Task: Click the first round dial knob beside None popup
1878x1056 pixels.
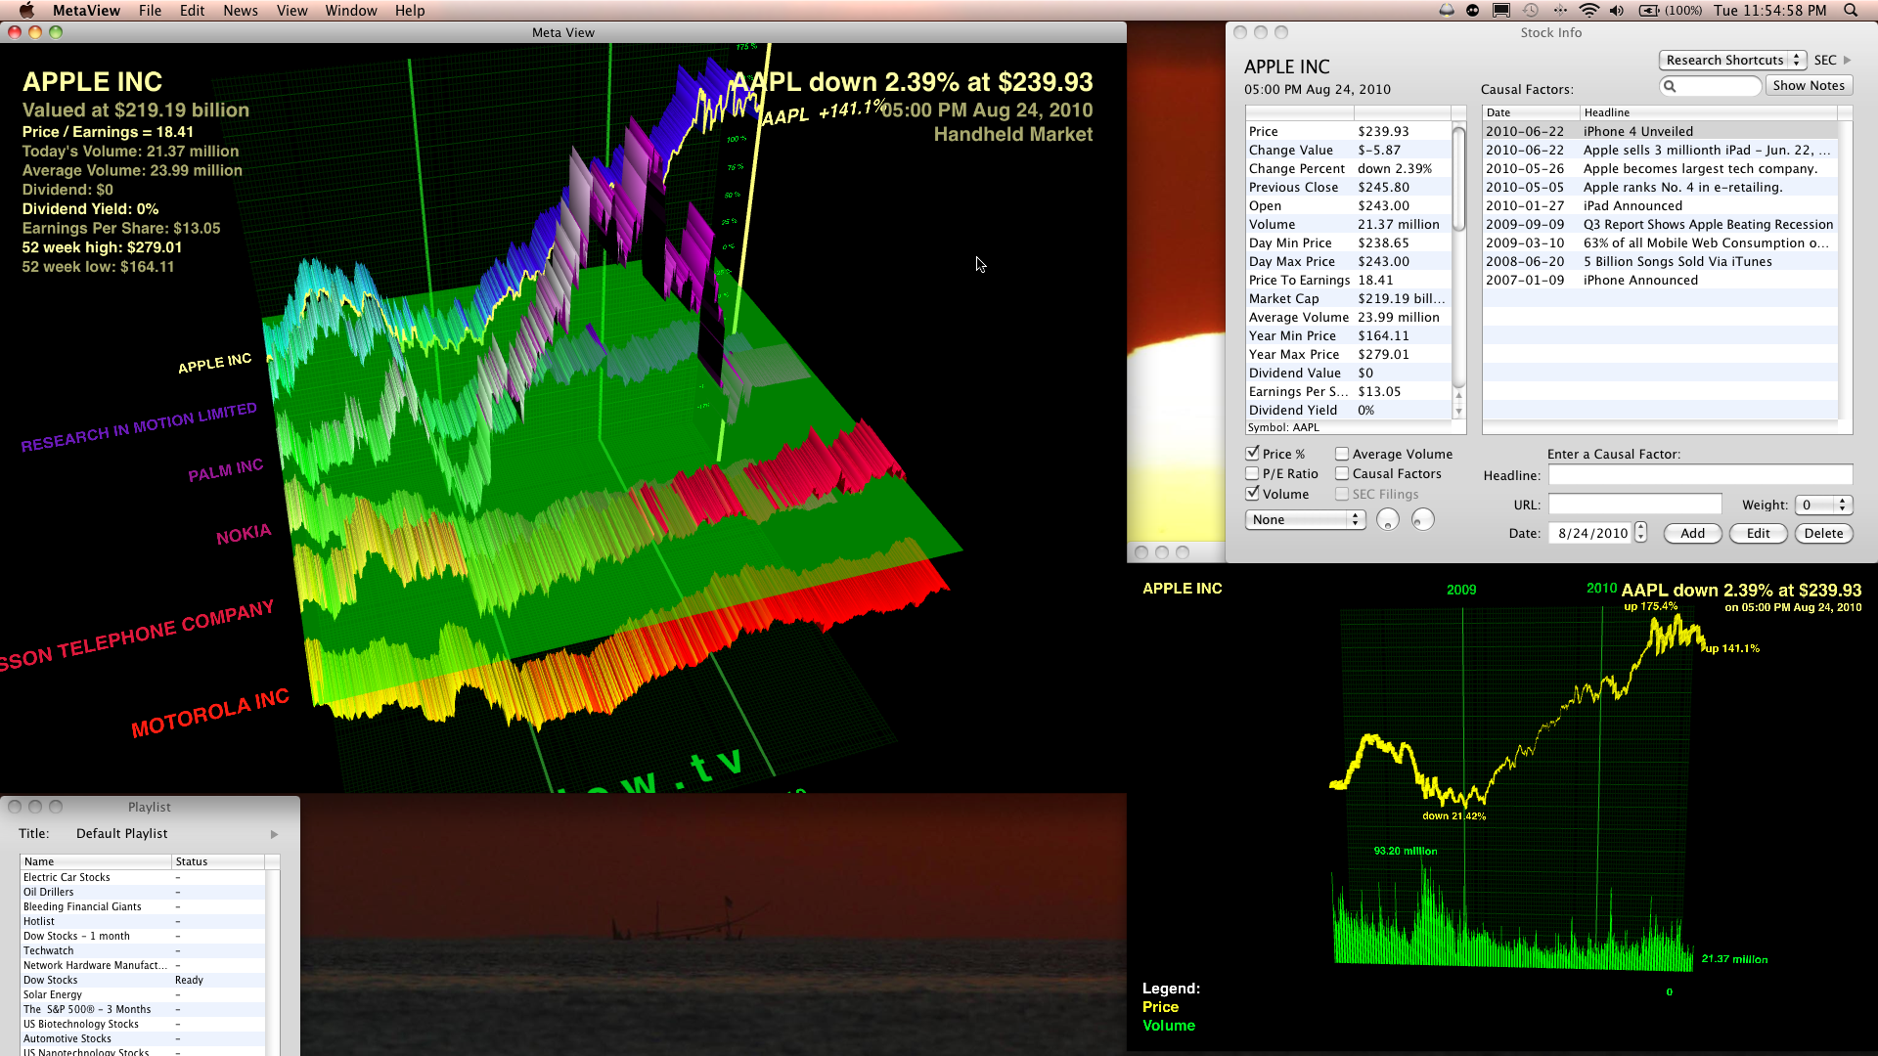Action: [x=1387, y=520]
